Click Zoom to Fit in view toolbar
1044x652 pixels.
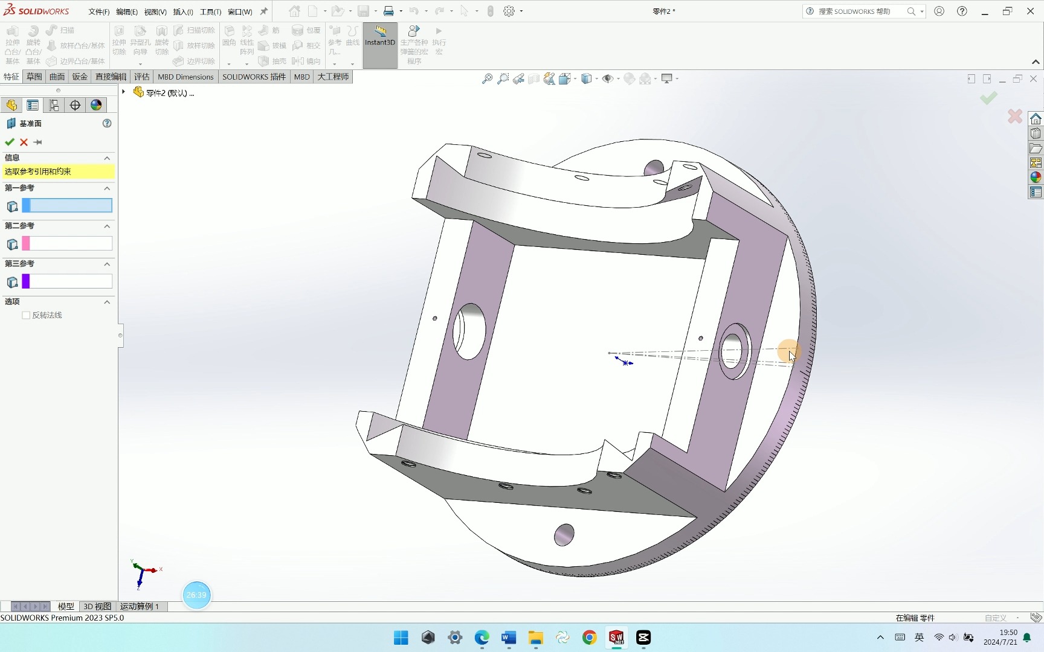487,78
